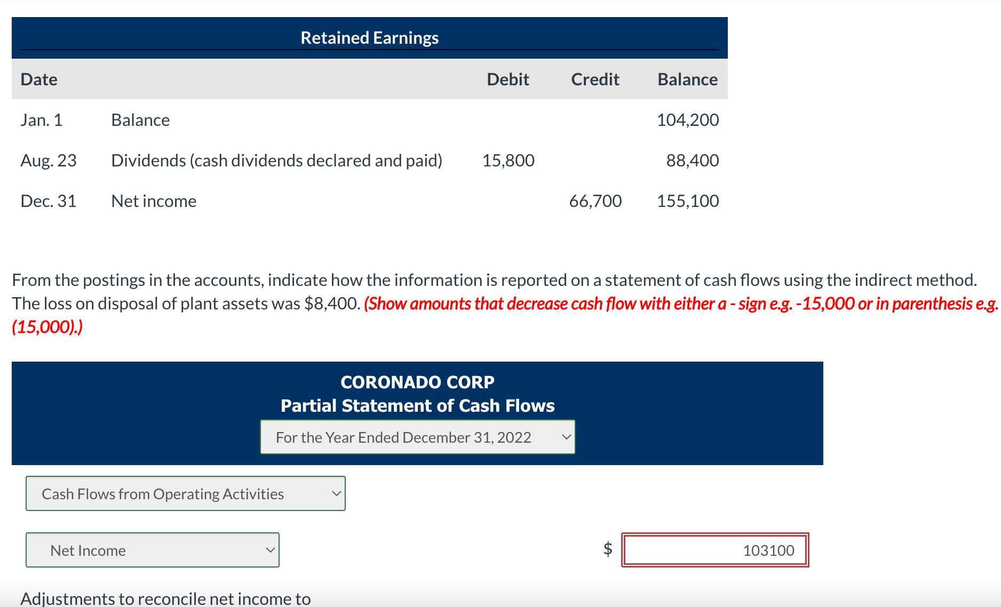
Task: Select the 'Credit' column header
Action: pos(595,79)
